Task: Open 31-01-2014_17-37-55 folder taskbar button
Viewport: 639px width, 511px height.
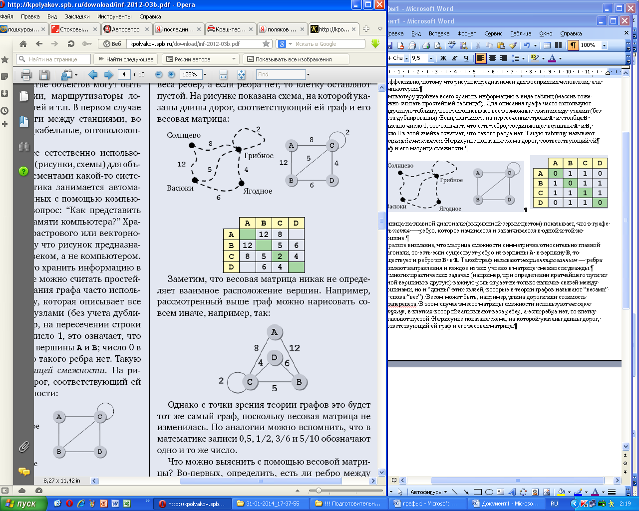Action: coord(272,504)
